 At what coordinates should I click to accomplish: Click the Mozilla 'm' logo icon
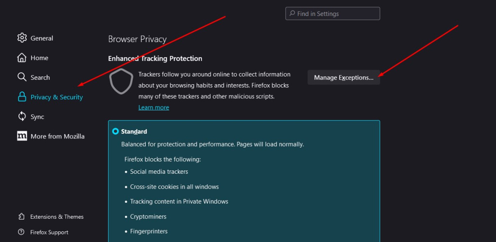[22, 136]
